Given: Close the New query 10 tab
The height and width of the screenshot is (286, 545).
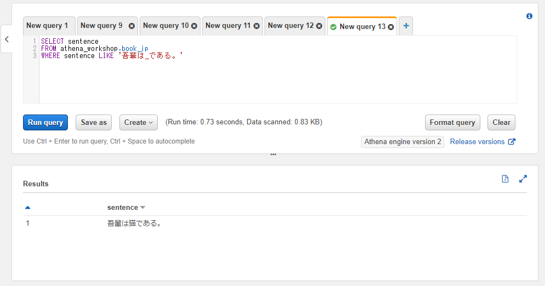Looking at the screenshot, I should (194, 26).
